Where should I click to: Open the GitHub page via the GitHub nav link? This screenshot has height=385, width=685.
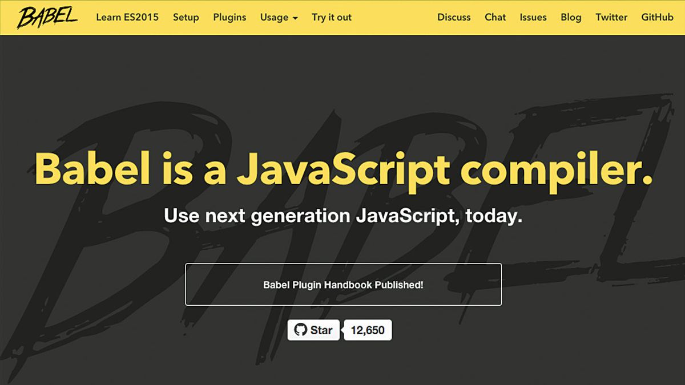click(x=656, y=17)
